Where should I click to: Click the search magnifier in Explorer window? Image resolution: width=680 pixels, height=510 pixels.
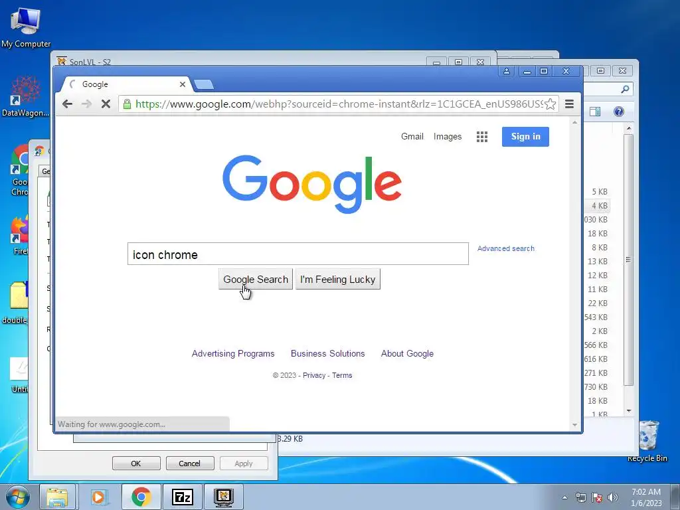pyautogui.click(x=624, y=90)
